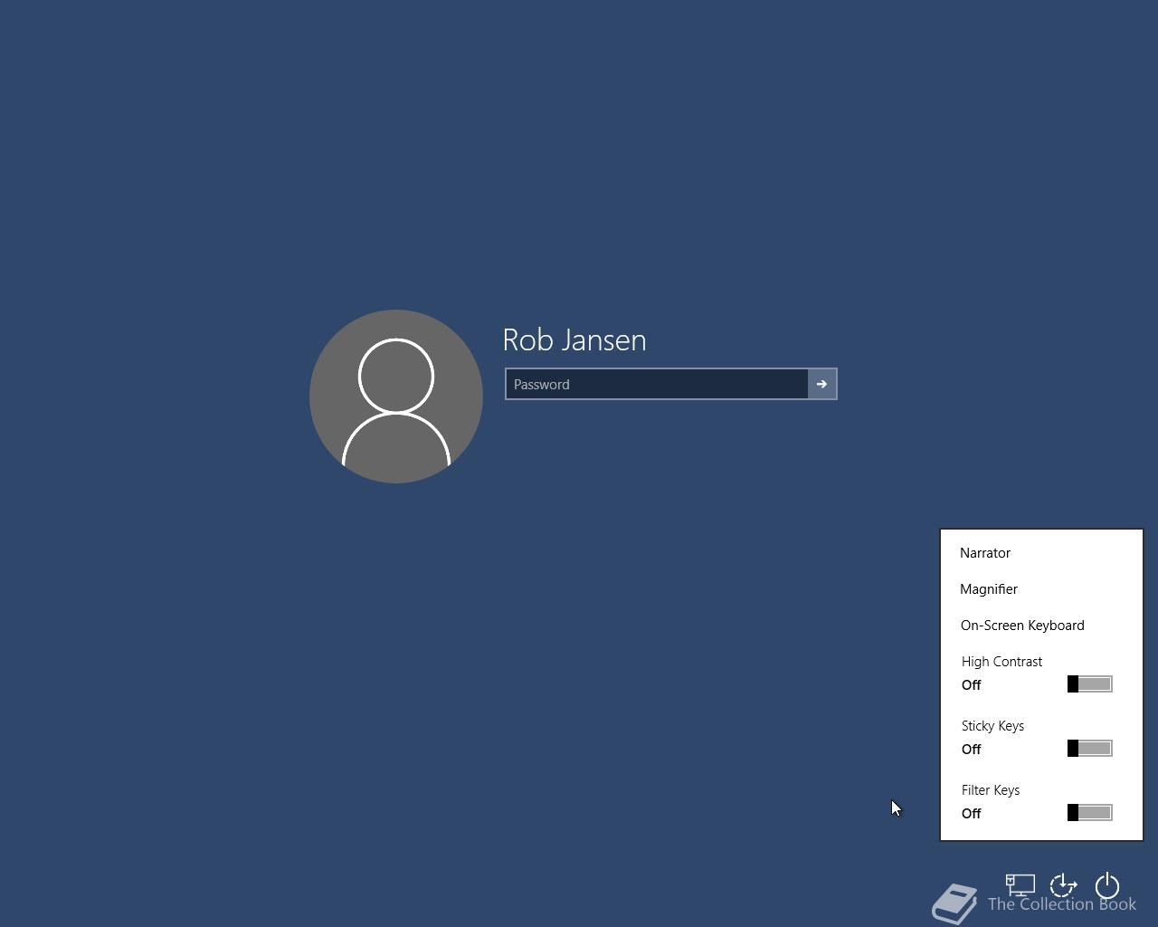Viewport: 1158px width, 927px height.
Task: Click the High Contrast label
Action: (x=1001, y=662)
